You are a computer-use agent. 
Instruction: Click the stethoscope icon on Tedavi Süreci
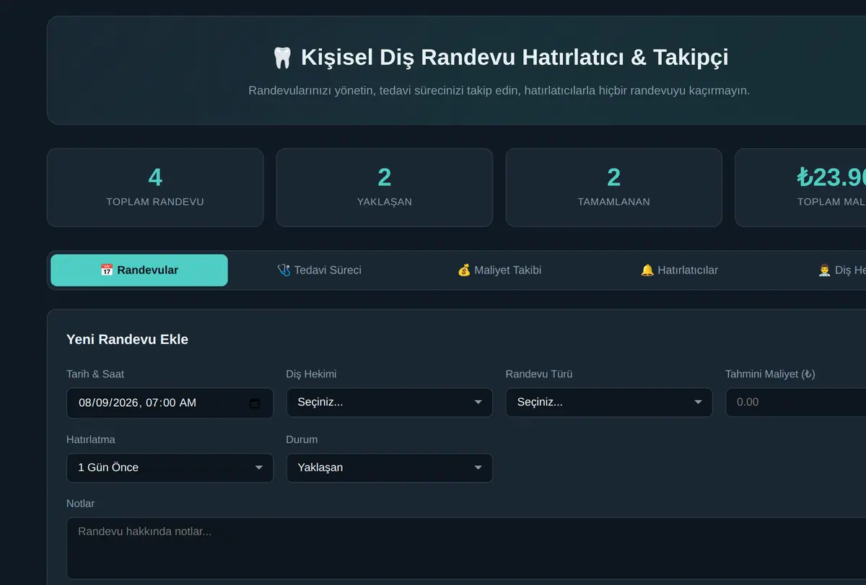[x=284, y=270]
